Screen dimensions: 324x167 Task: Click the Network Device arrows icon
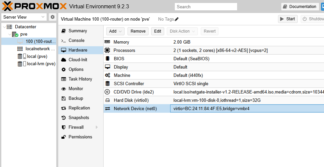pyautogui.click(x=108, y=108)
